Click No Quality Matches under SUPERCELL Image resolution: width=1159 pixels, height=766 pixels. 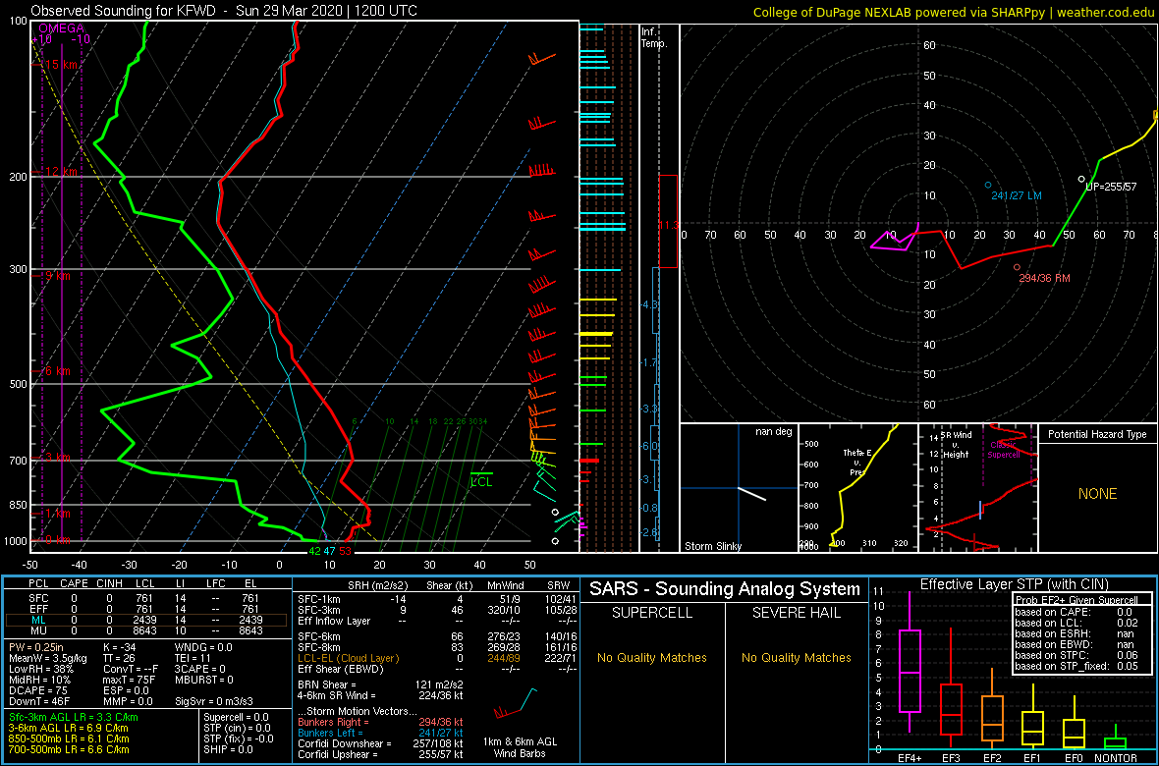pyautogui.click(x=652, y=657)
